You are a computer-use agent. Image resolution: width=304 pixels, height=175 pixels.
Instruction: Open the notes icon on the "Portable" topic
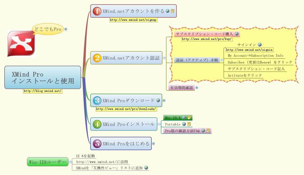[x=189, y=124]
